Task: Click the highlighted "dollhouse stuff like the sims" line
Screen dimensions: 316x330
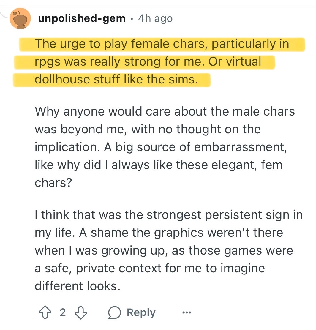Action: tap(116, 80)
